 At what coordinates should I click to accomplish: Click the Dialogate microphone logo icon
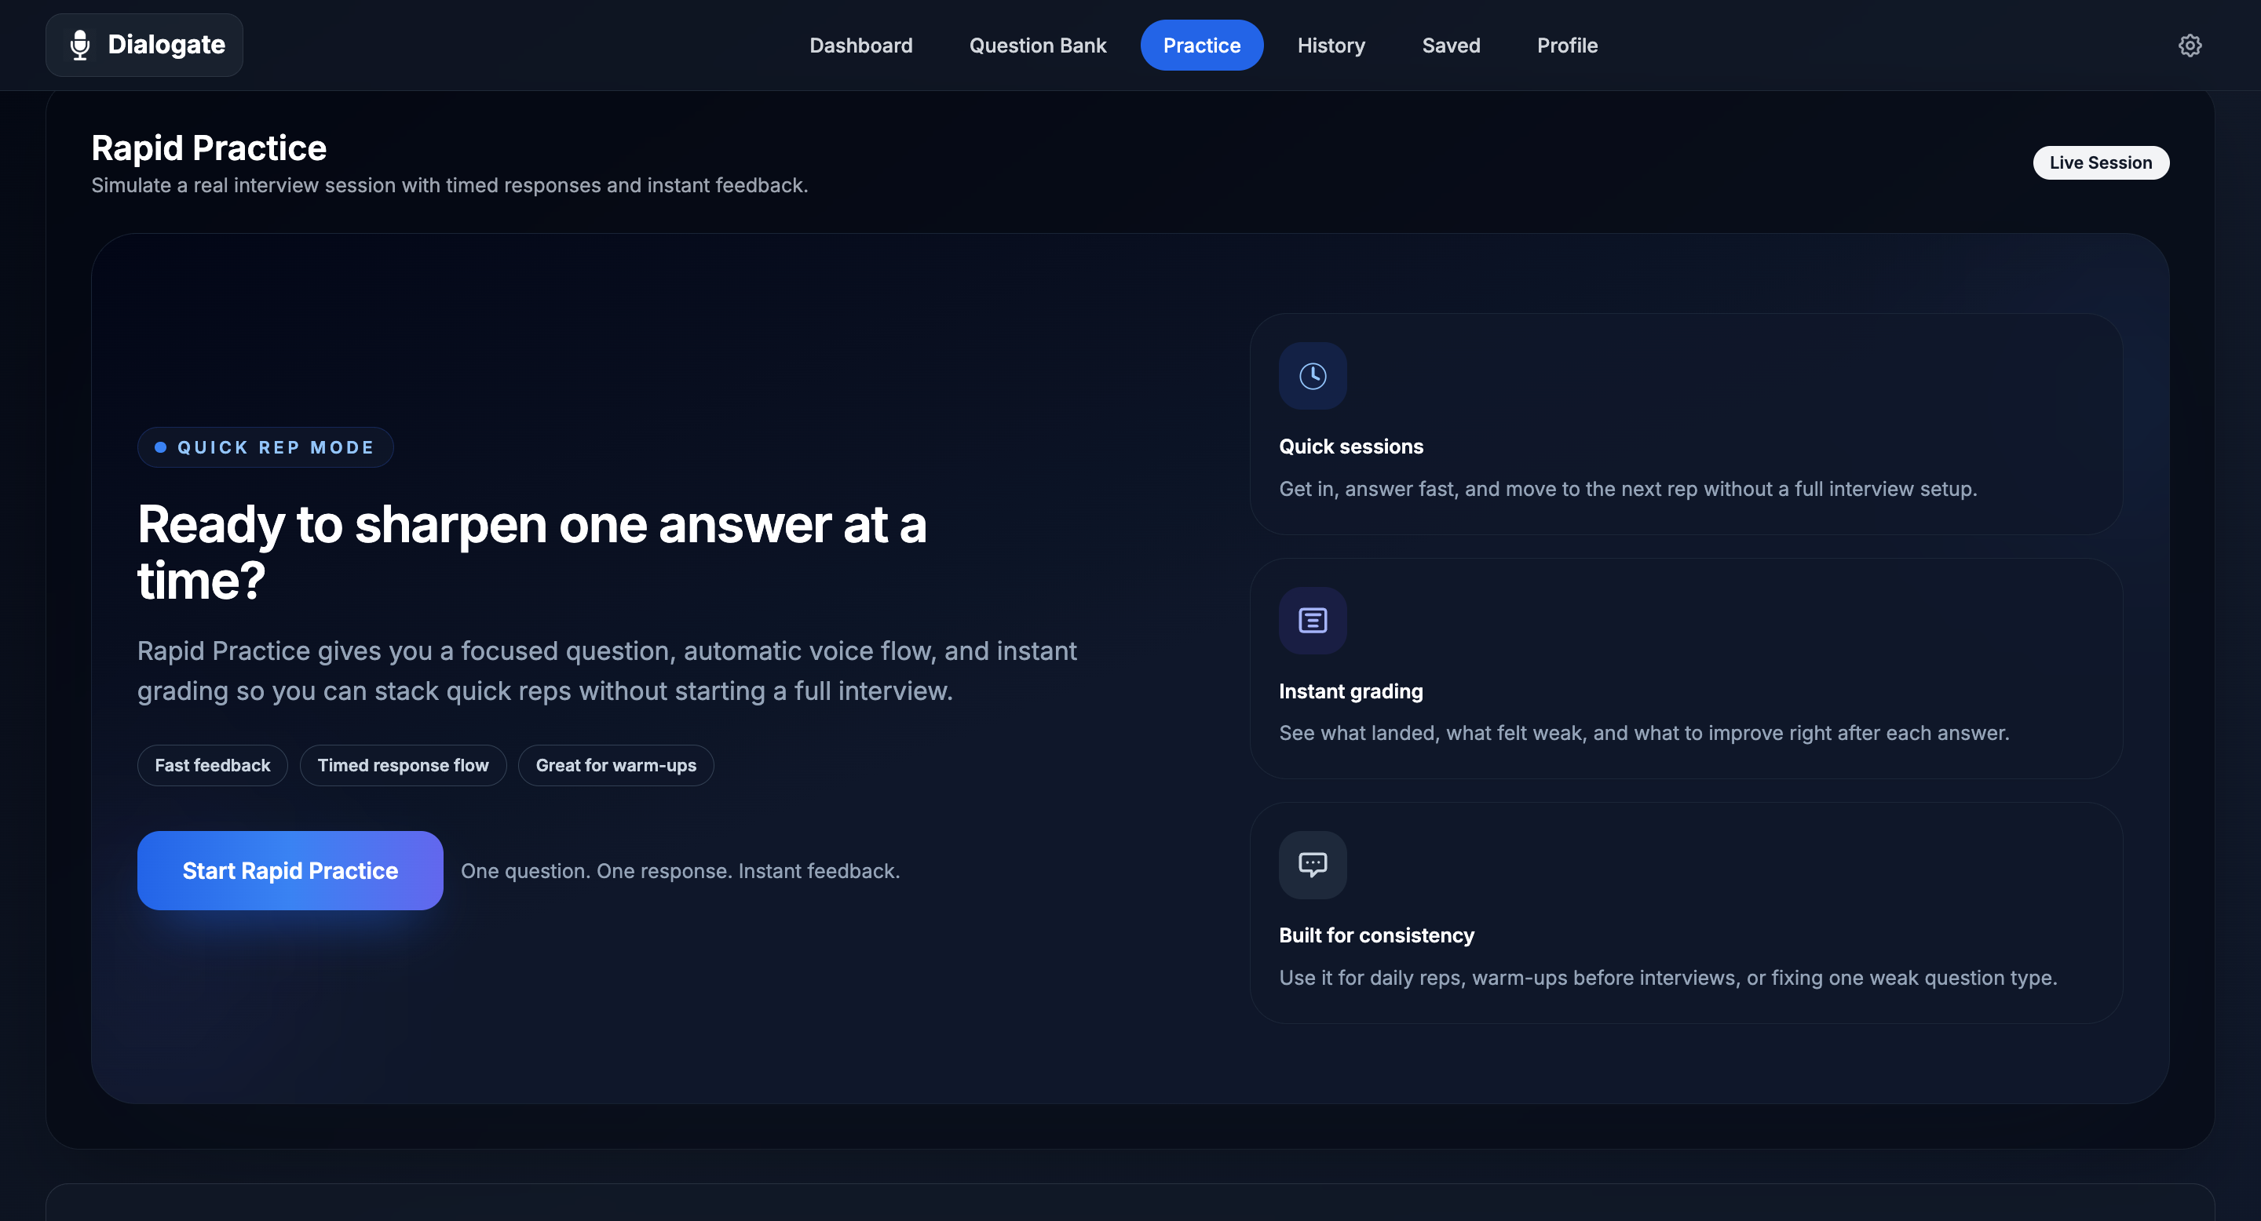(80, 45)
